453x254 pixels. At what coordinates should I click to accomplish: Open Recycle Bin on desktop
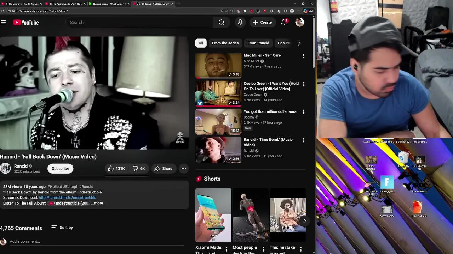coord(403,160)
